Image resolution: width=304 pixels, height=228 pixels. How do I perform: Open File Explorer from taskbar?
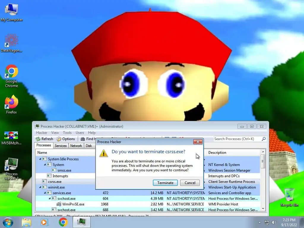pos(26,222)
